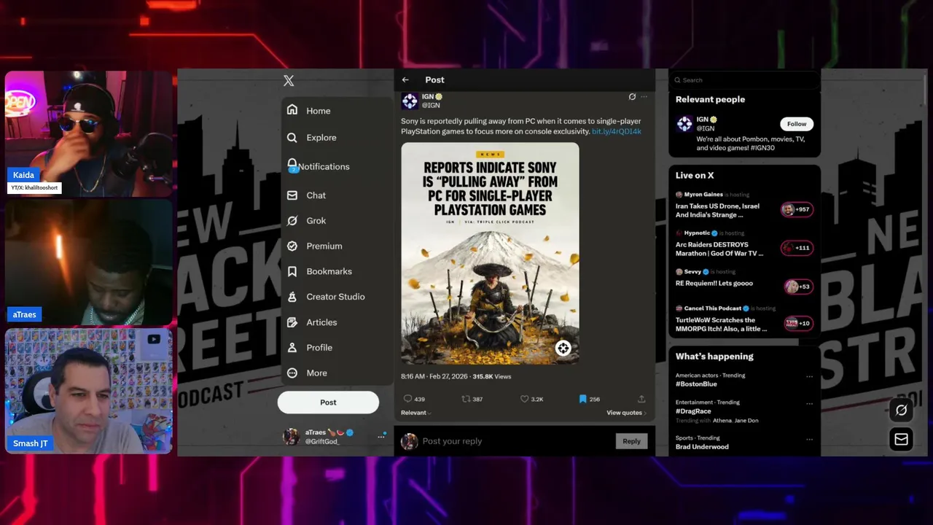This screenshot has width=933, height=525.
Task: Click the Notifications bell icon
Action: pos(292,165)
